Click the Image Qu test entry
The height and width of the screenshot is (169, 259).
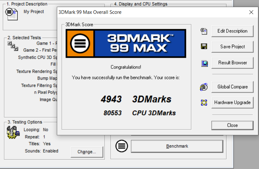(49, 100)
